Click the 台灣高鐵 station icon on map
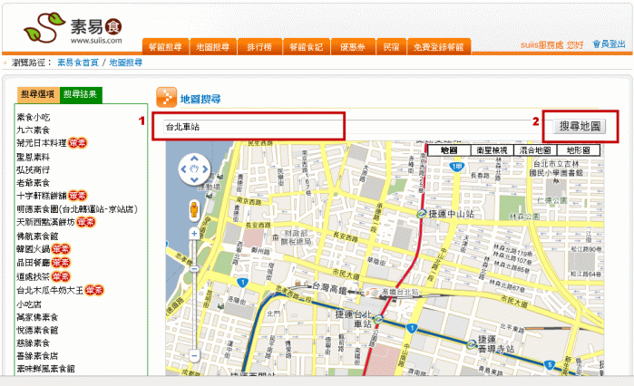The height and width of the screenshot is (386, 634). (372, 291)
